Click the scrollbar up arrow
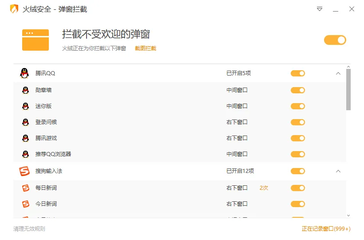This screenshot has width=364, height=240. coord(348,67)
